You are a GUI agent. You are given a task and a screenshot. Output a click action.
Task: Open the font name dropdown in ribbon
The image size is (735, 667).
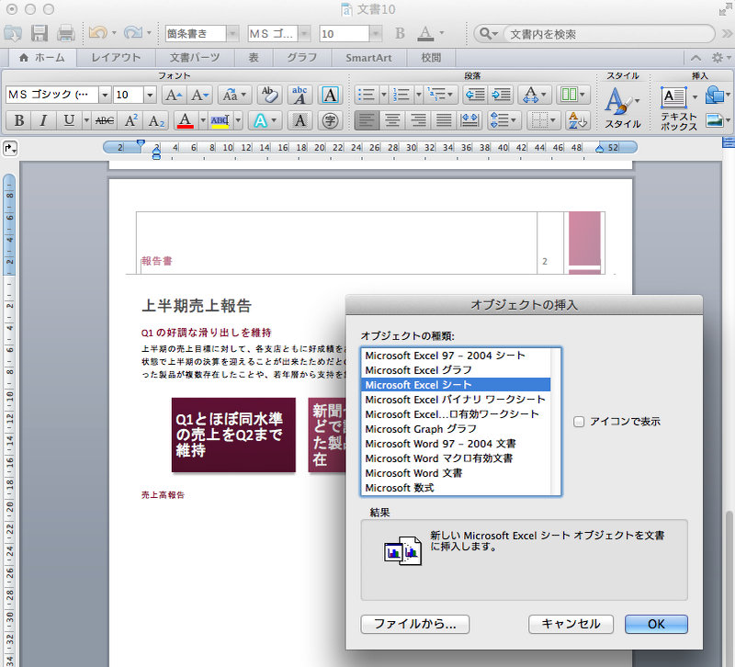pos(105,96)
